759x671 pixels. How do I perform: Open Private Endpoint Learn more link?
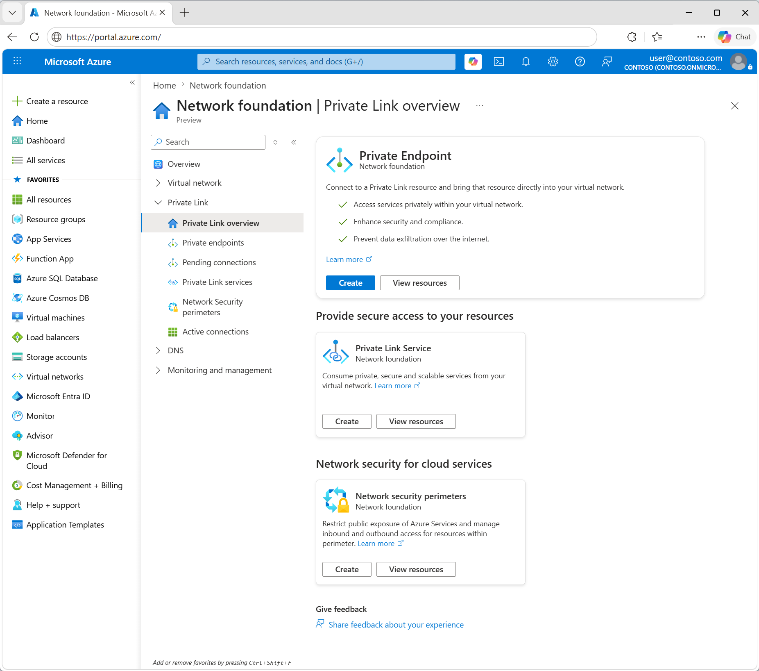(x=349, y=259)
